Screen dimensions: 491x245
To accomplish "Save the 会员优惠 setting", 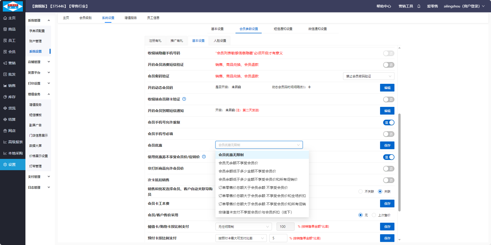I will click(x=387, y=145).
